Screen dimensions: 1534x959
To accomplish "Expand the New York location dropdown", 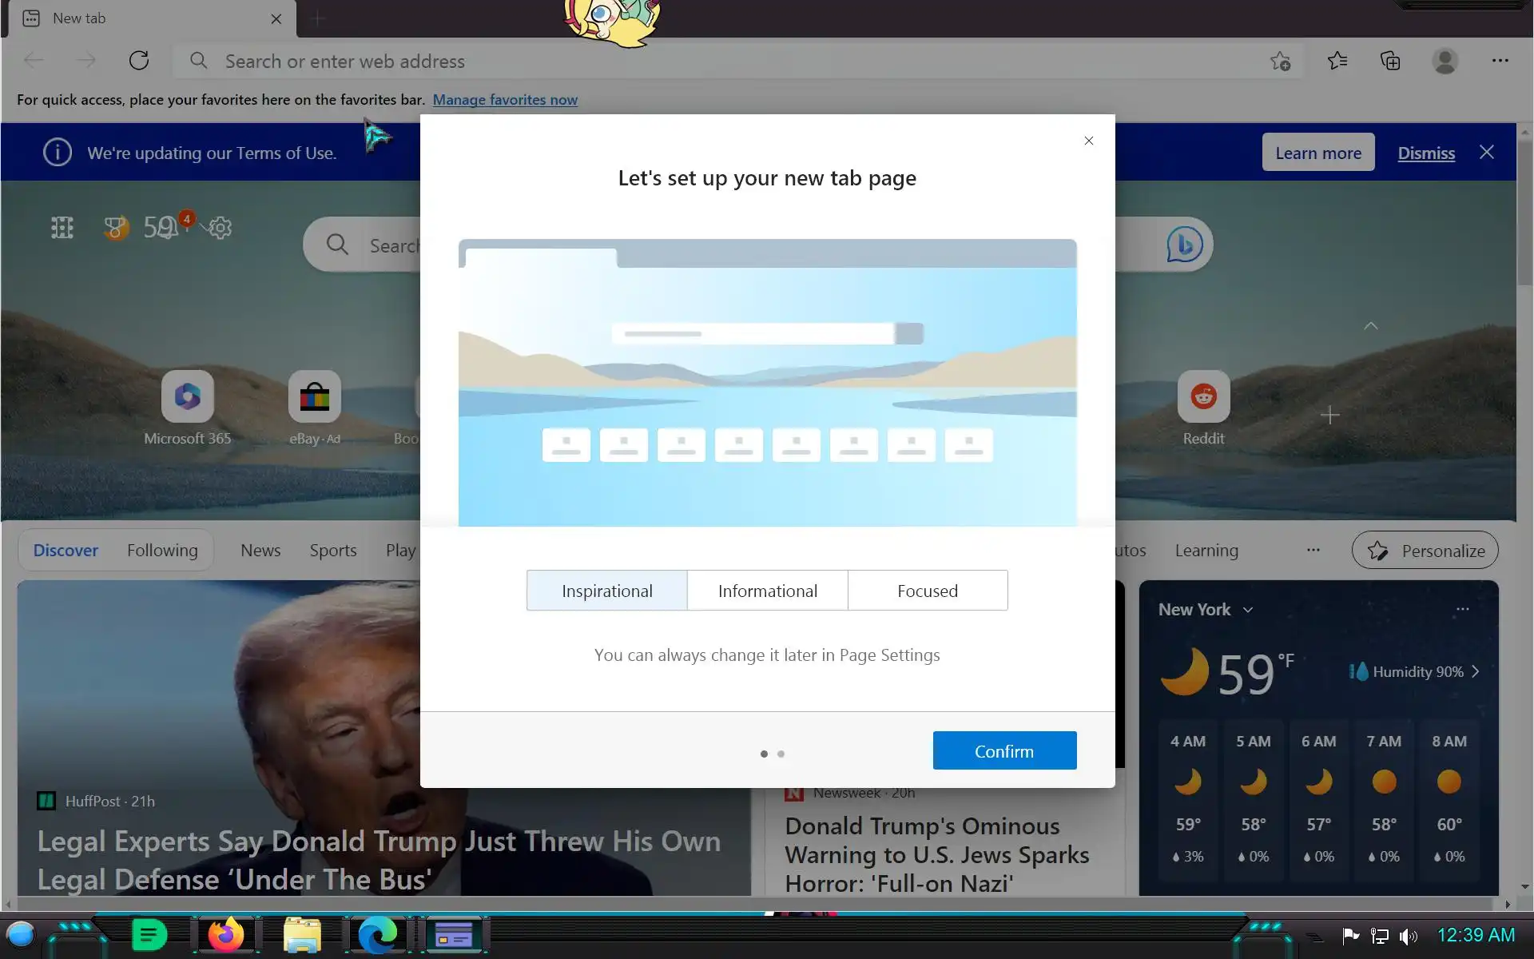I will pyautogui.click(x=1248, y=610).
